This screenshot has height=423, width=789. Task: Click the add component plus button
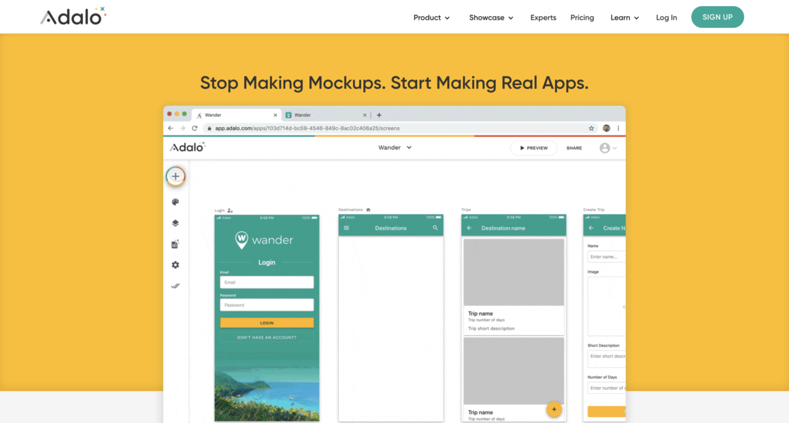click(175, 176)
